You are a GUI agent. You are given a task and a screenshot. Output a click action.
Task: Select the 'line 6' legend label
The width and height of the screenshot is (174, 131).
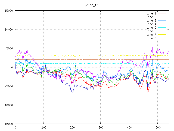151,31
